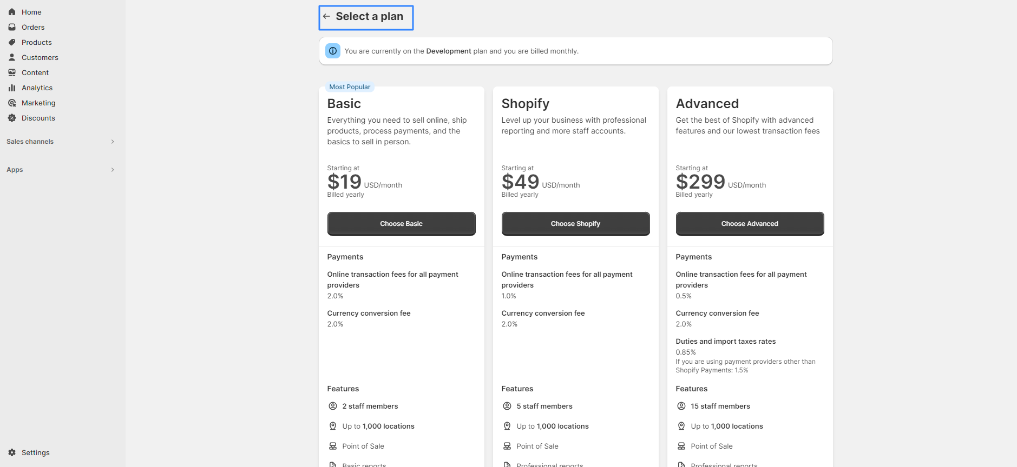Click the 0.5% transaction fee value
The width and height of the screenshot is (1017, 467).
684,296
